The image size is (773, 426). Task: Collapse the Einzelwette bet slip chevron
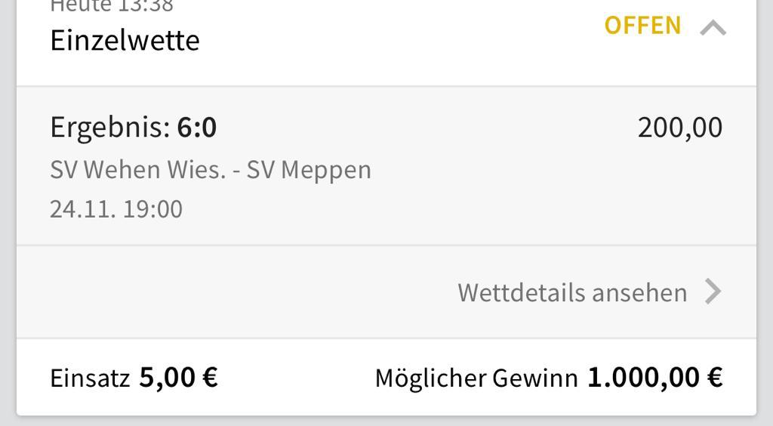(x=713, y=28)
